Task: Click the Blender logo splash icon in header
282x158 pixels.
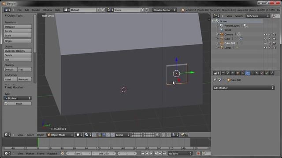Action: (183, 10)
